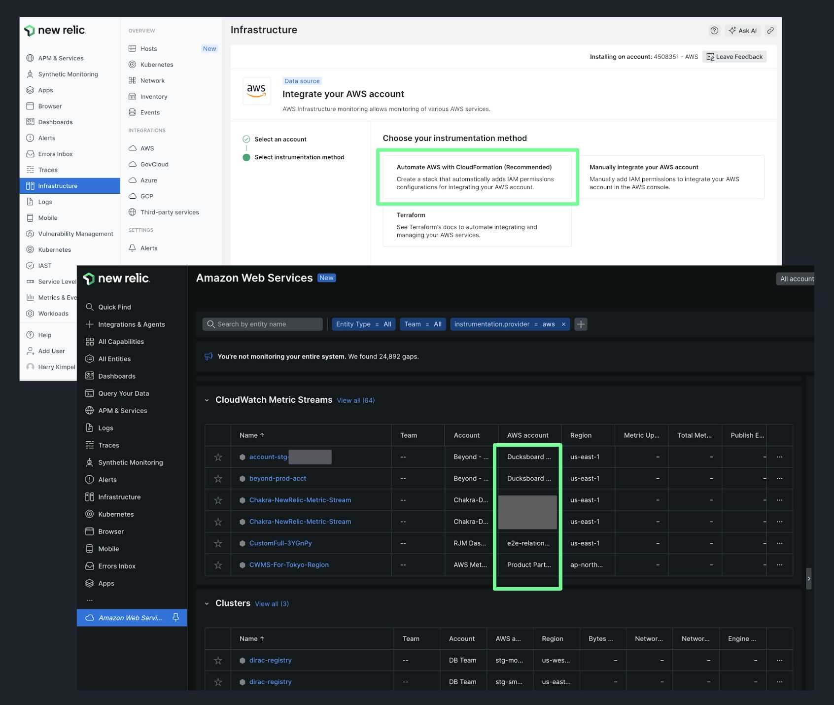Screen dimensions: 834x705
Task: Open Synthetic Monitoring from the sidebar
Action: pyautogui.click(x=130, y=462)
